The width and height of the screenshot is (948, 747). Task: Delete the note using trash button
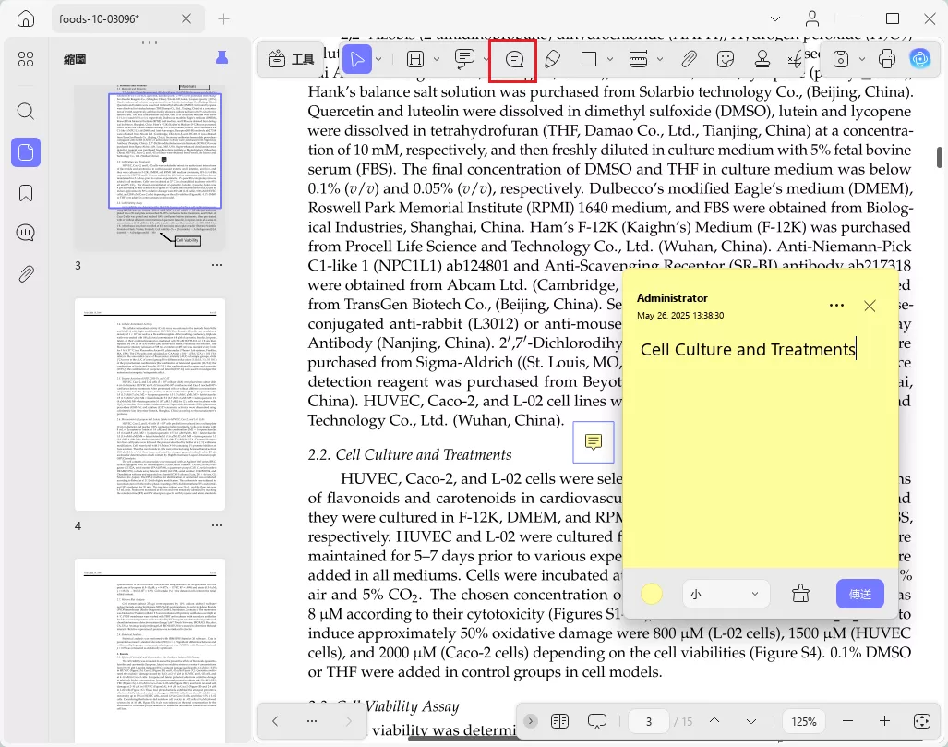coord(800,594)
